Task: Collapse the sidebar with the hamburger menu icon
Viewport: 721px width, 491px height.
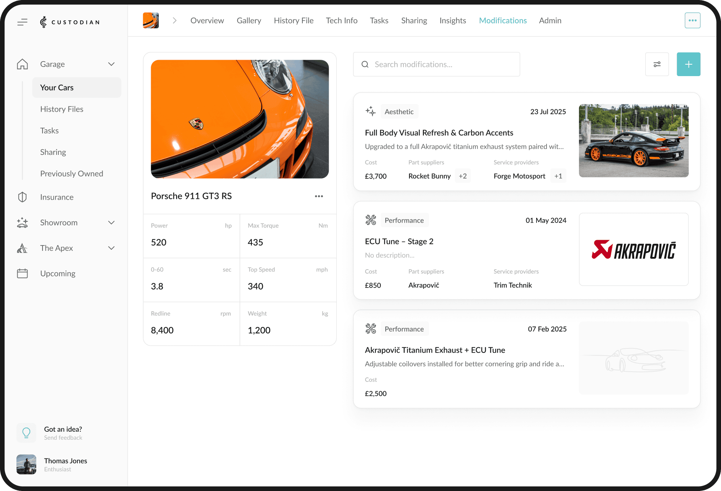Action: coord(23,22)
